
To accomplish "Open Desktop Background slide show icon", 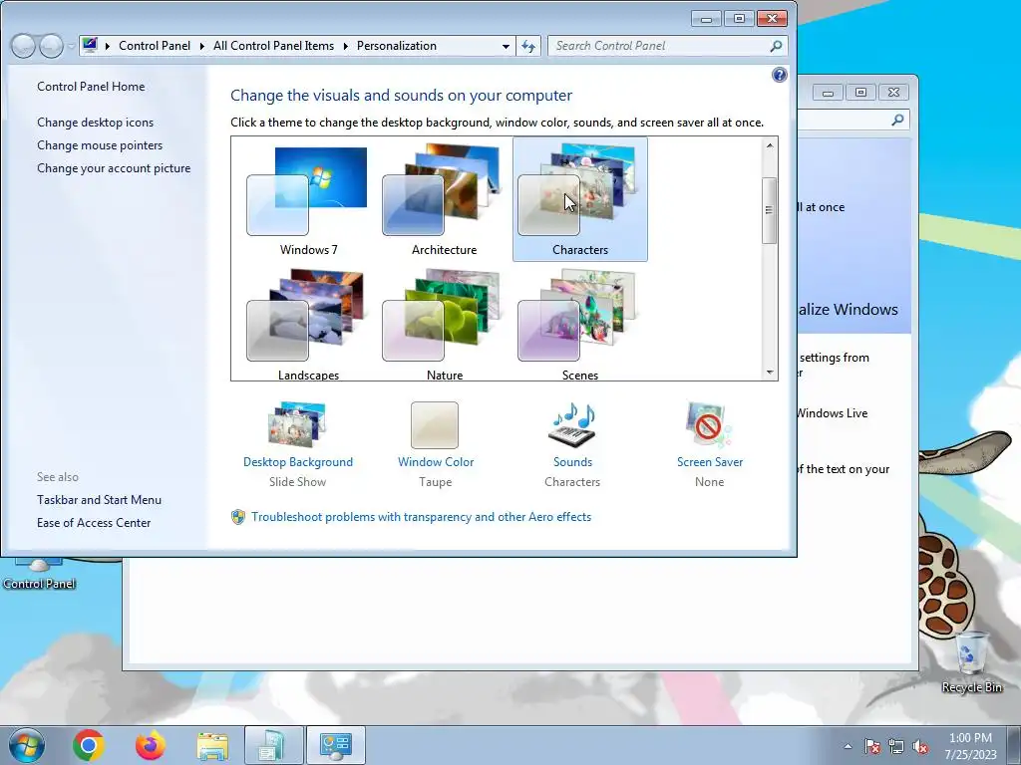I will [297, 424].
